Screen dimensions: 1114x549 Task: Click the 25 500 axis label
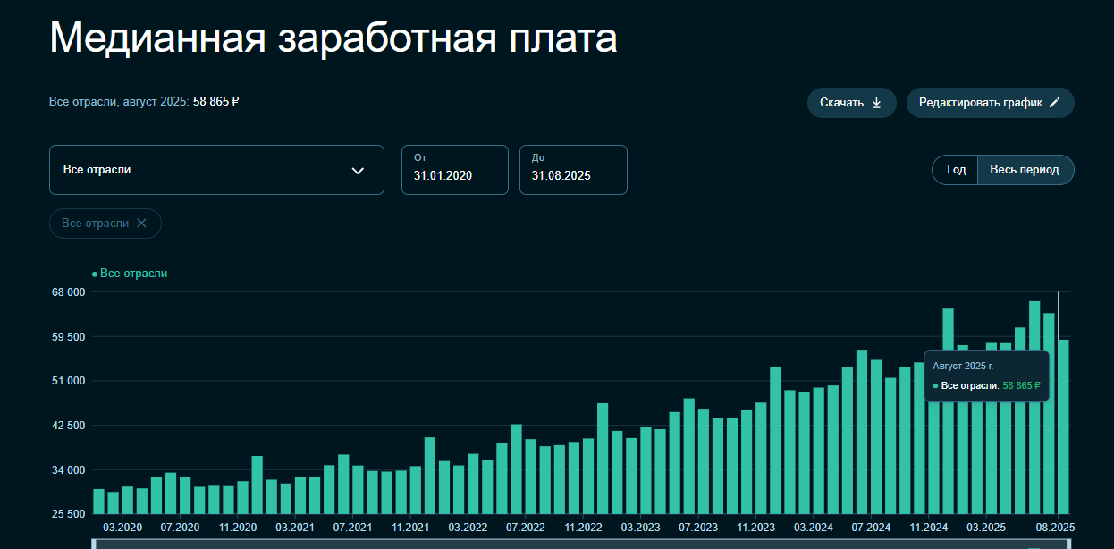[x=67, y=514]
